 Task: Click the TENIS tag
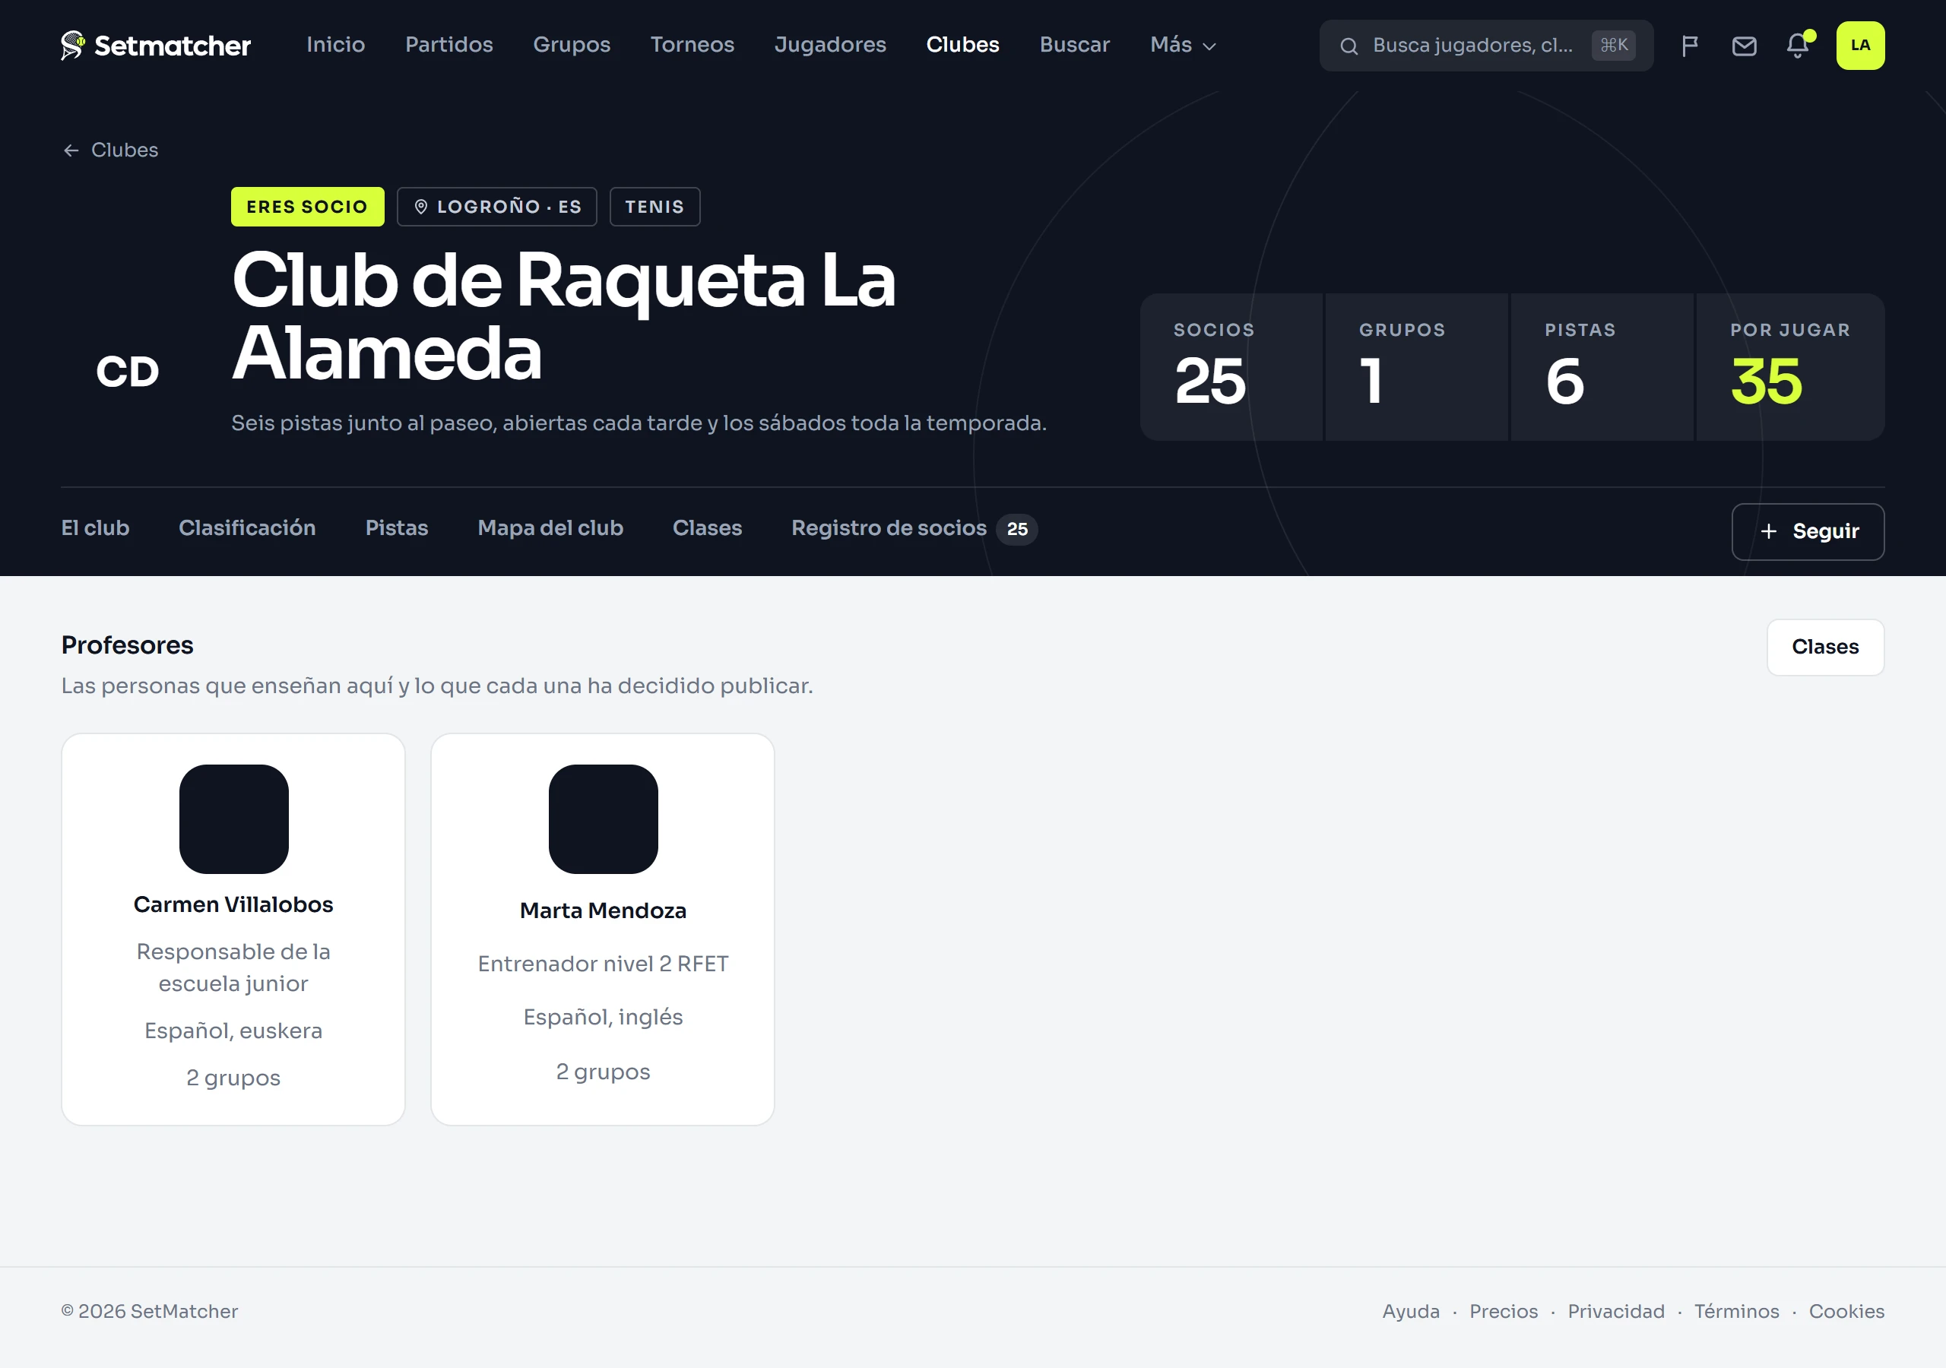point(654,207)
